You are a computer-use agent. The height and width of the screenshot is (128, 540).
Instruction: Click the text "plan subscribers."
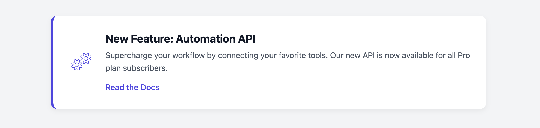137,68
